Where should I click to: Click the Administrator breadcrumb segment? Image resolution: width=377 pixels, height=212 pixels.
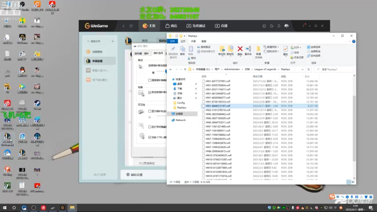click(232, 69)
